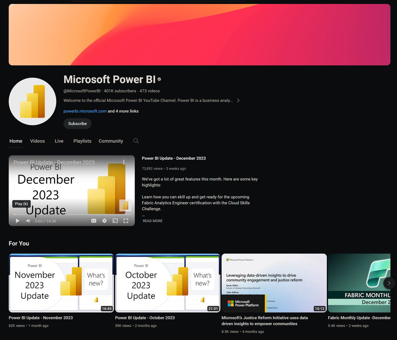The height and width of the screenshot is (340, 397).
Task: Open video settings gear icon
Action: click(x=105, y=221)
